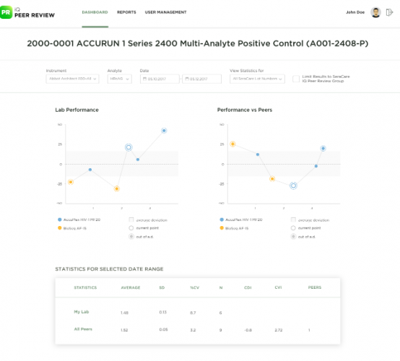Go to the User Management tab
Screen dimensions: 400x361
(165, 12)
